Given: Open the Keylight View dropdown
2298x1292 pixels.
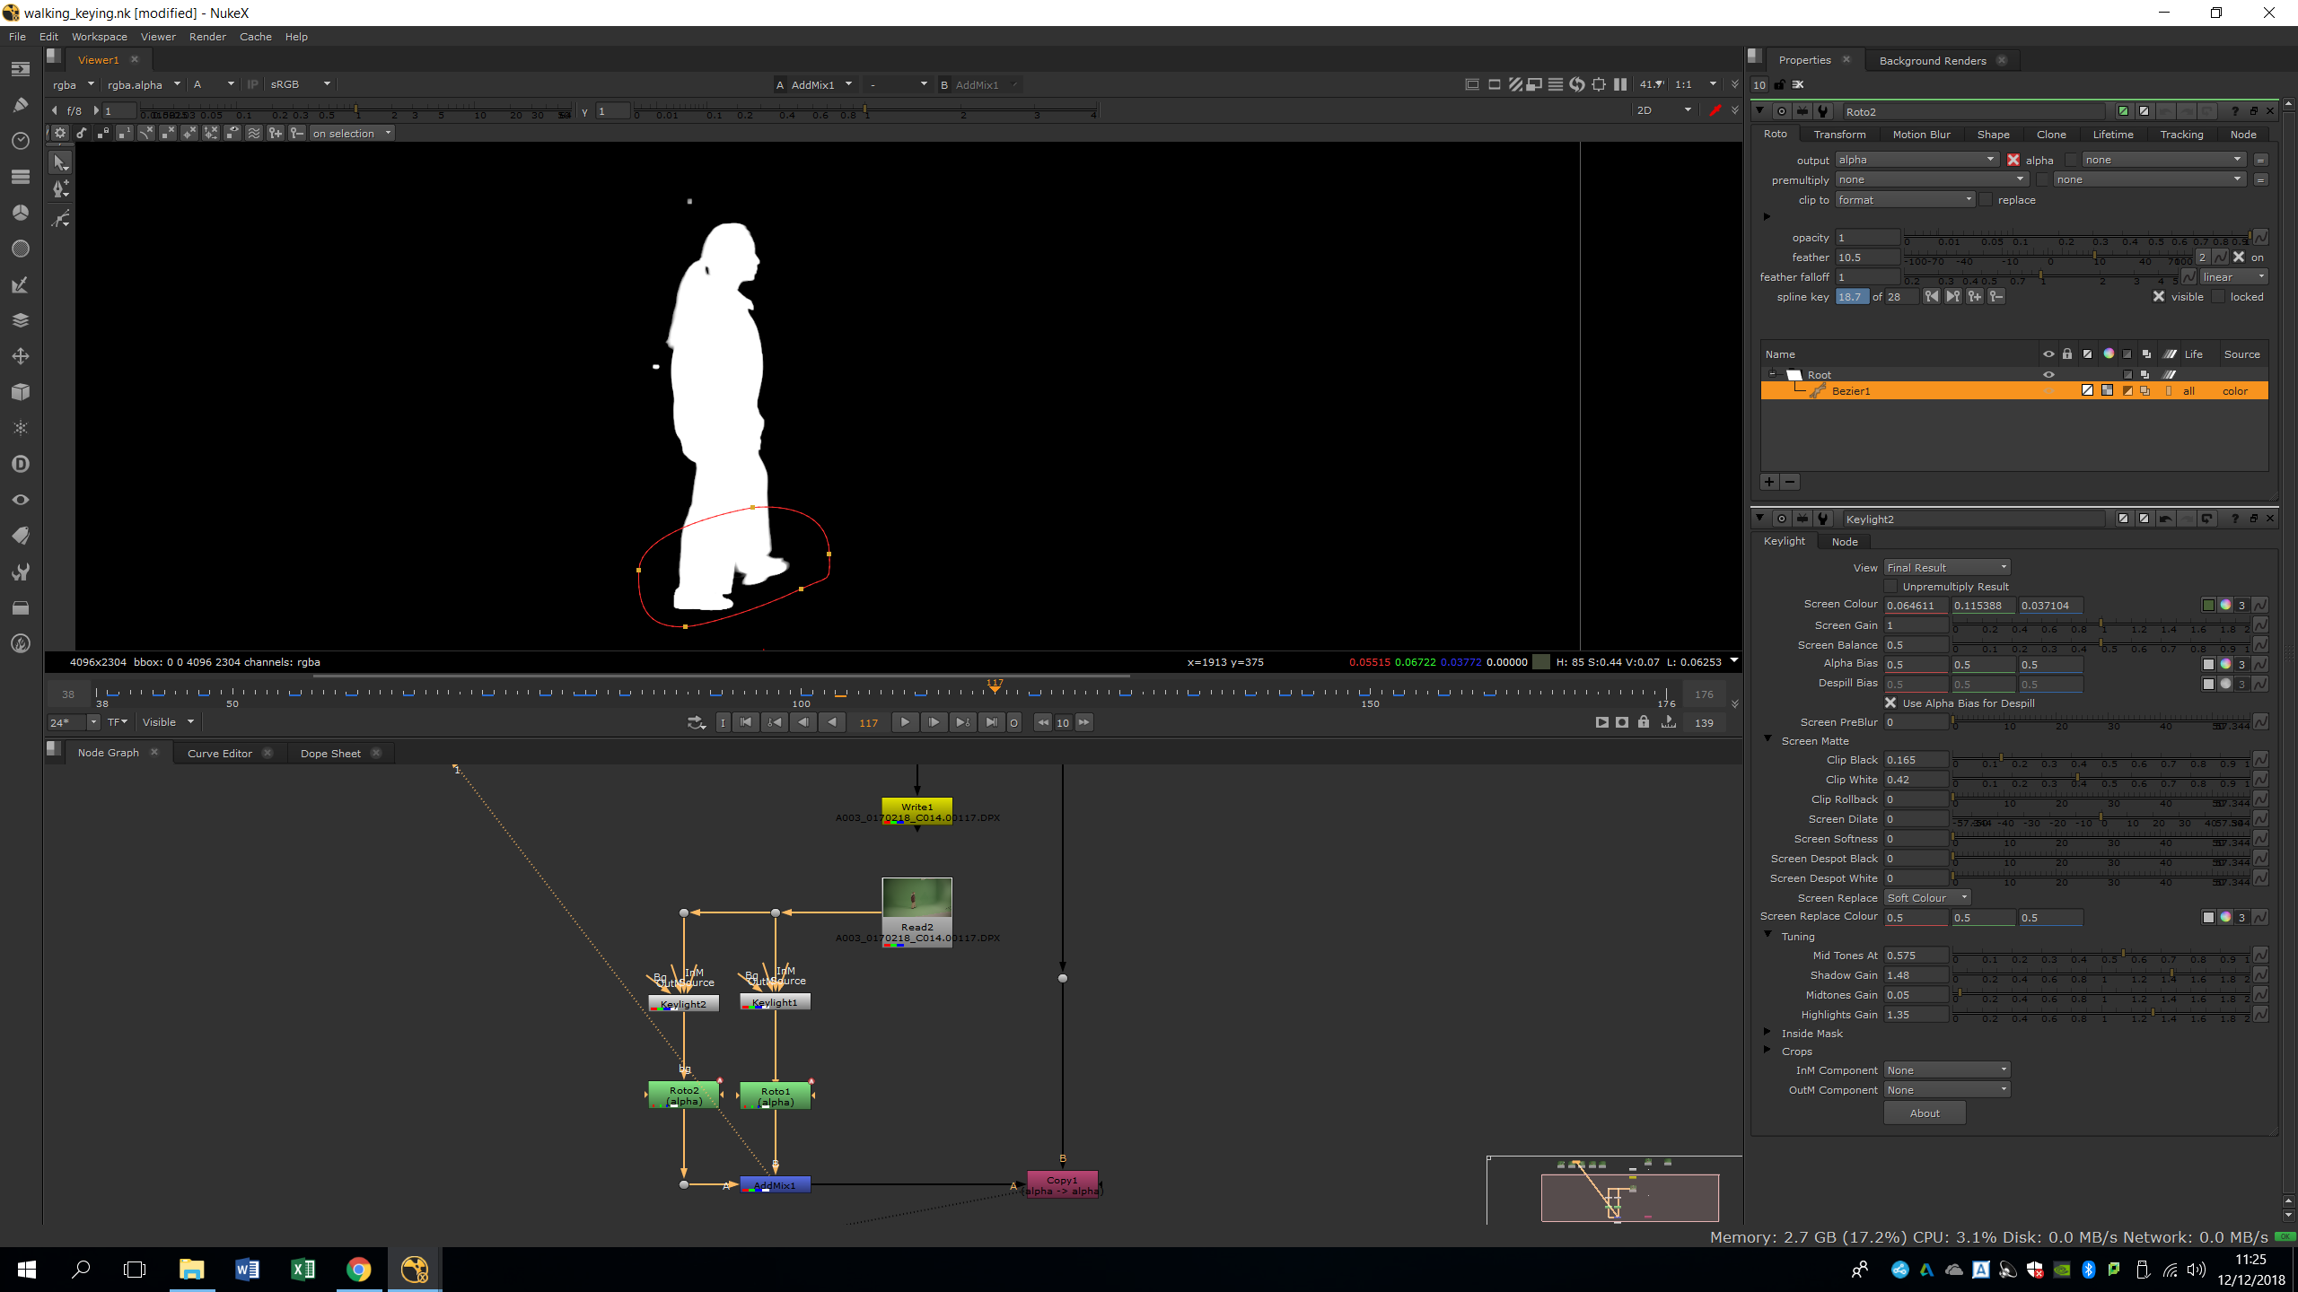Looking at the screenshot, I should 1946,568.
